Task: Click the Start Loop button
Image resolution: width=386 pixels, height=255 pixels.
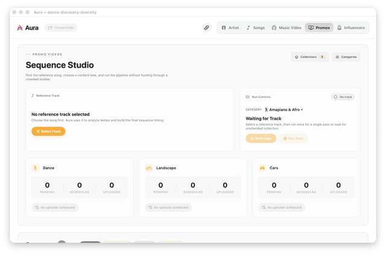Action: (261, 138)
